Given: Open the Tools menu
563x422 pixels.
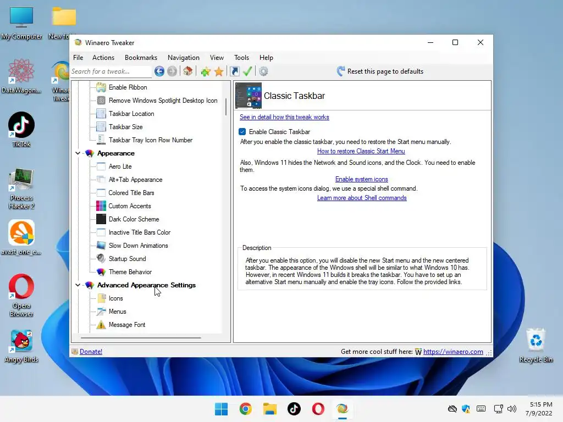Looking at the screenshot, I should pyautogui.click(x=241, y=57).
